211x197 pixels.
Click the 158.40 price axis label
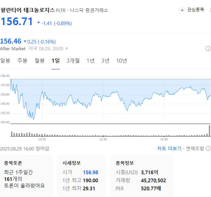pos(5,76)
